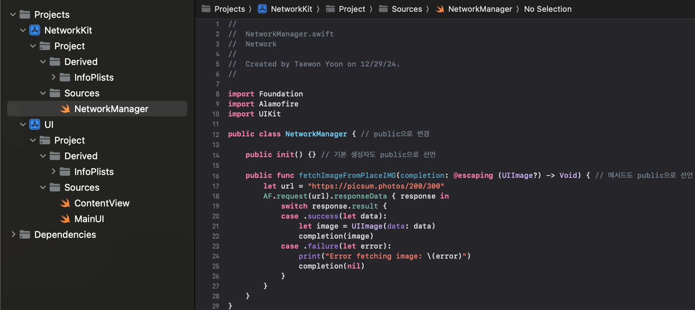695x310 pixels.
Task: Click the MainUI Swift file icon
Action: point(65,219)
